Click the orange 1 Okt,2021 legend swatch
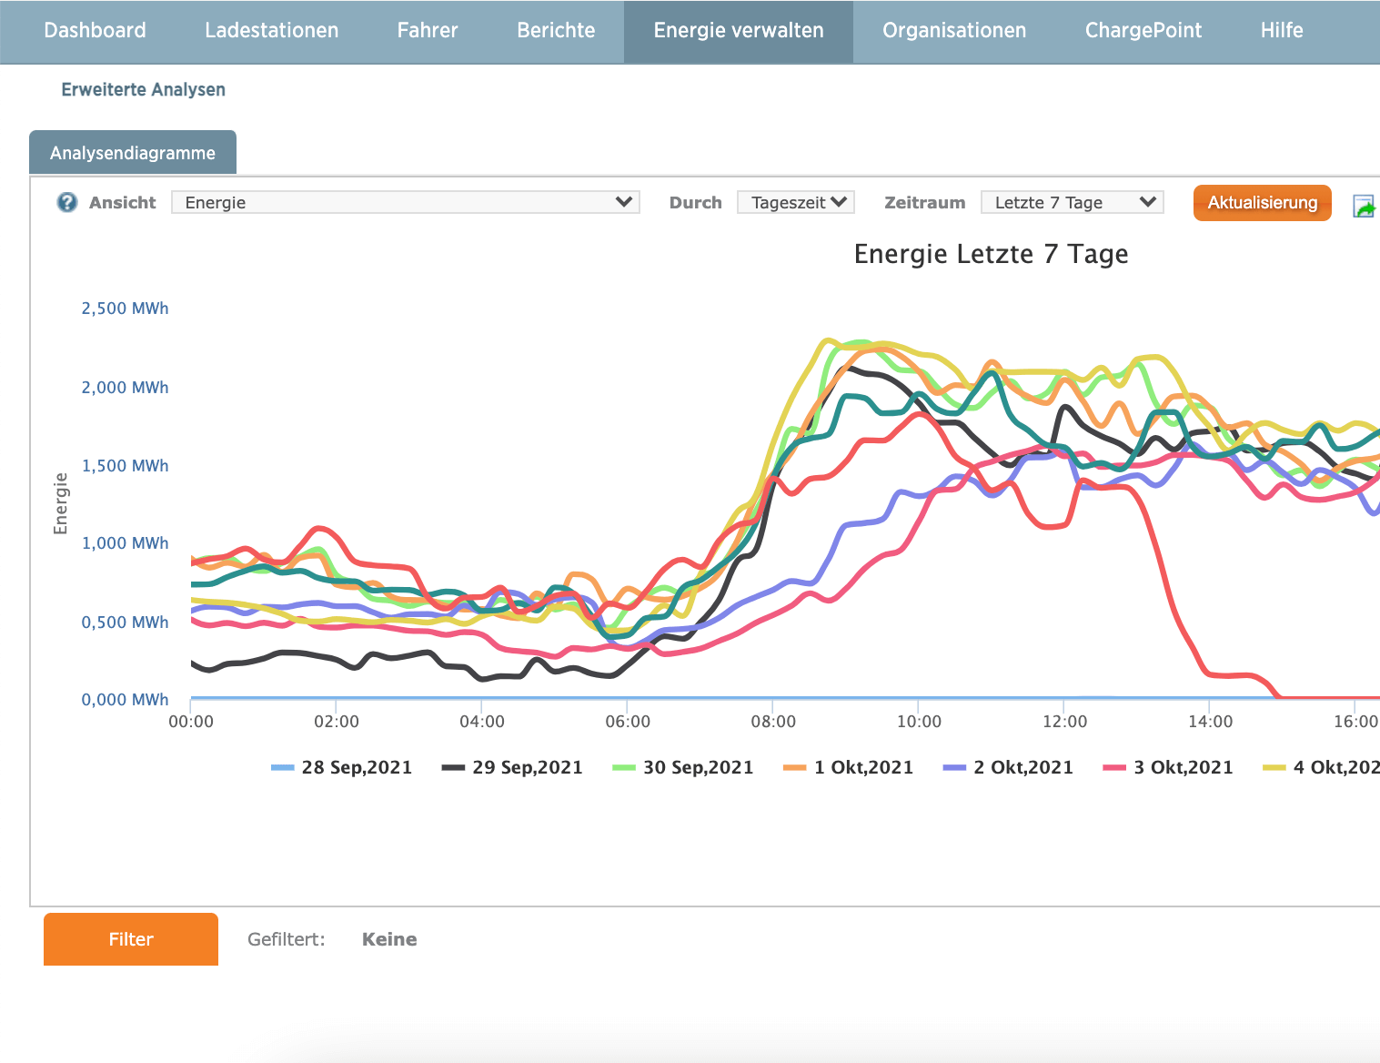 coord(795,767)
